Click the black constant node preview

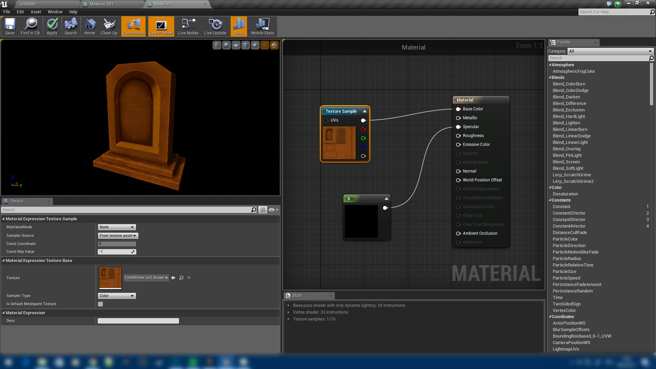[361, 221]
